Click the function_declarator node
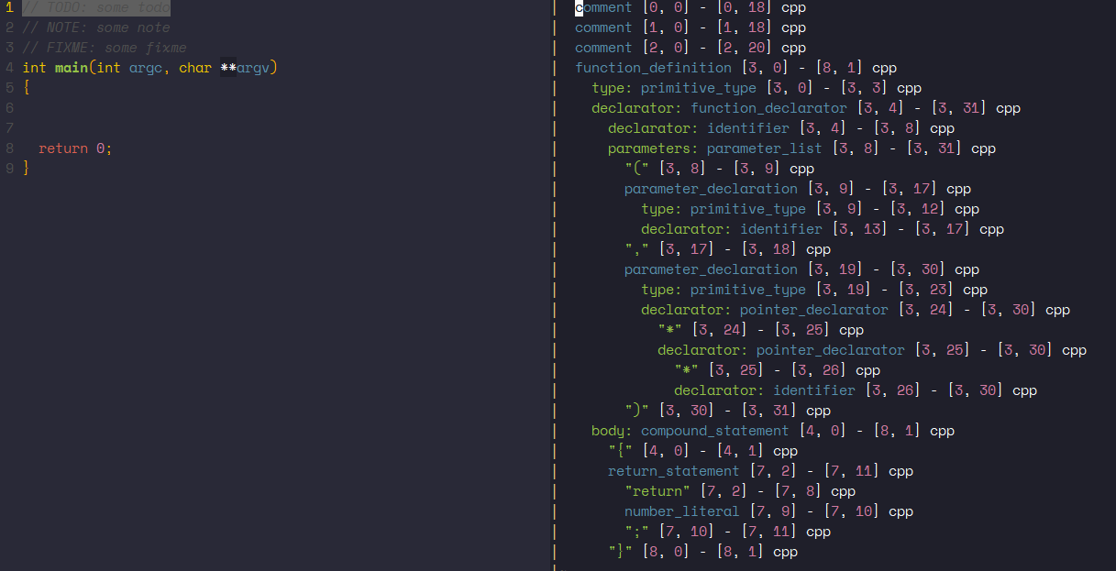The width and height of the screenshot is (1116, 571). [768, 107]
